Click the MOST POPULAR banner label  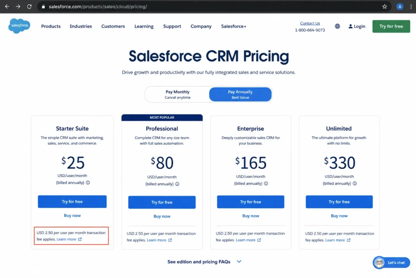[162, 118]
